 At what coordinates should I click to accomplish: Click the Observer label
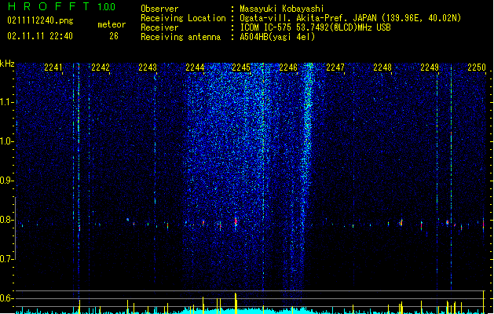tap(159, 9)
